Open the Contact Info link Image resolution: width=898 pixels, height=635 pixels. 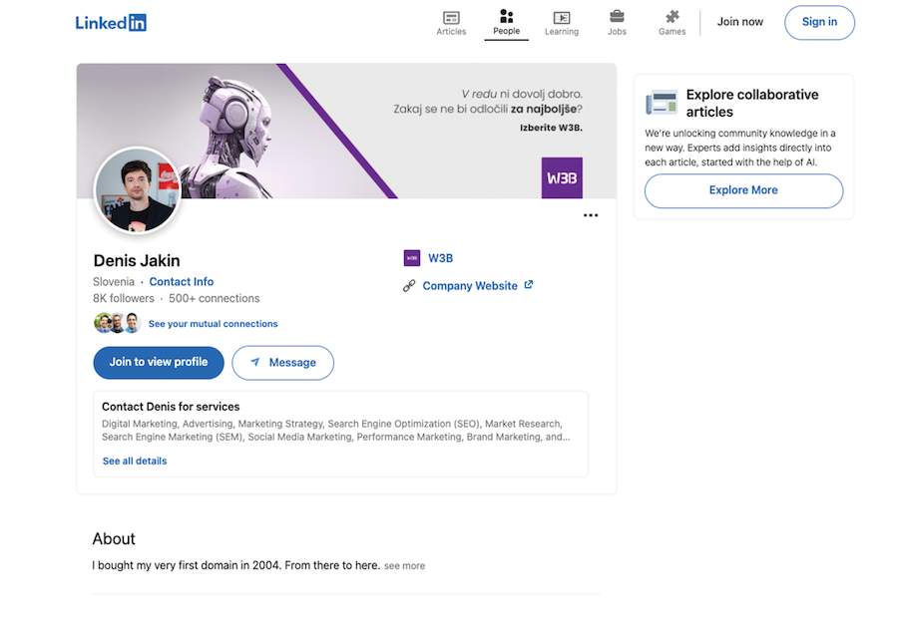(x=181, y=282)
